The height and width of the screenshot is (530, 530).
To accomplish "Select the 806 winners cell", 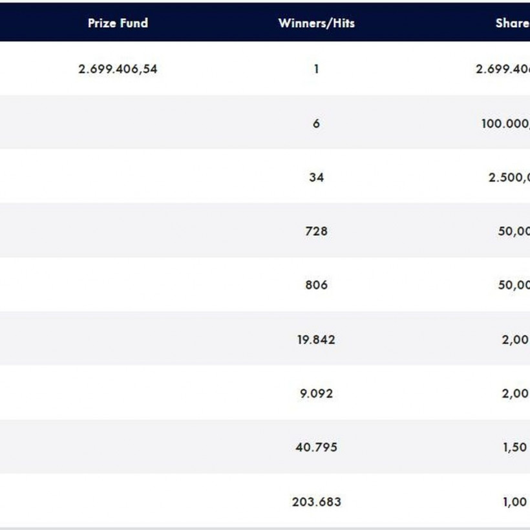I will tap(316, 284).
